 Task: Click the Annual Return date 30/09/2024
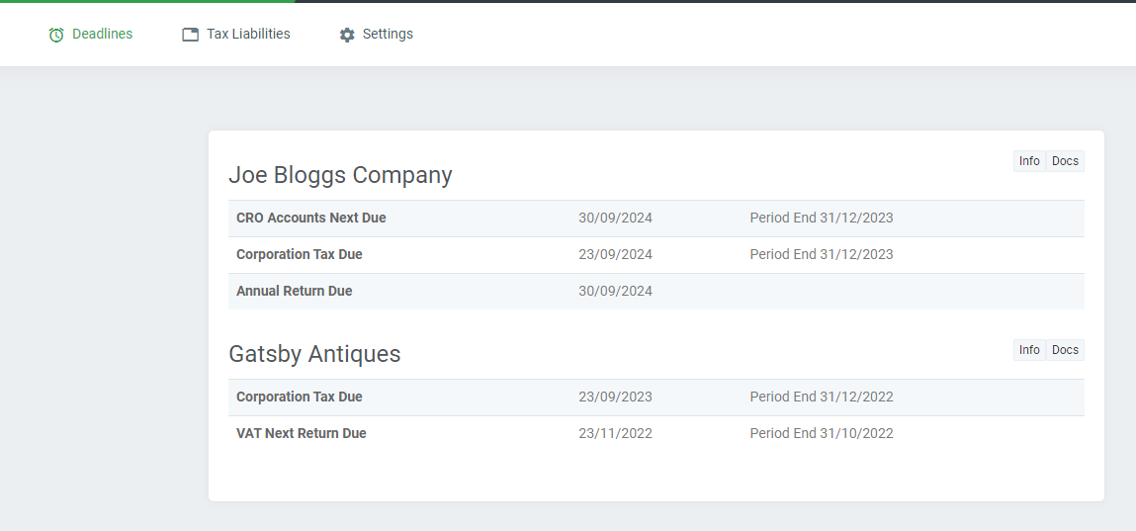616,292
